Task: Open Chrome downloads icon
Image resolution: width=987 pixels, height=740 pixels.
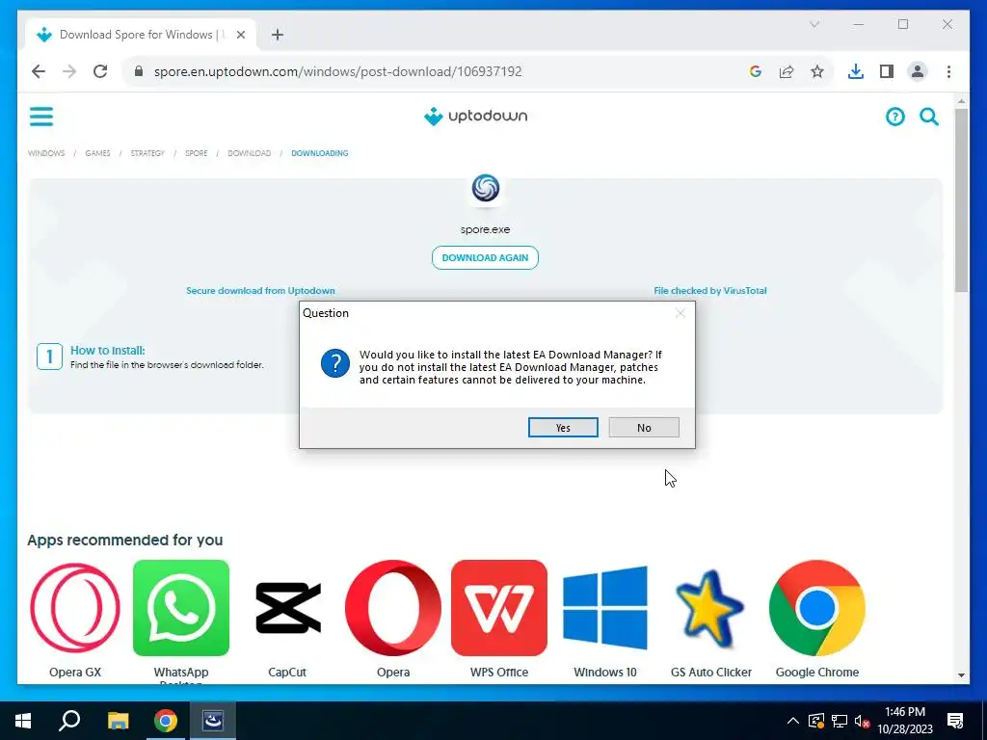Action: tap(856, 71)
